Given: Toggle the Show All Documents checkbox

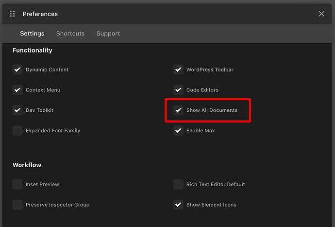Looking at the screenshot, I should [178, 110].
